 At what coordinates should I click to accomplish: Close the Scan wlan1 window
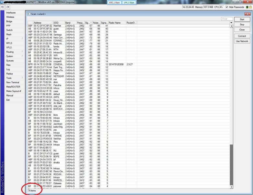click(247, 14)
